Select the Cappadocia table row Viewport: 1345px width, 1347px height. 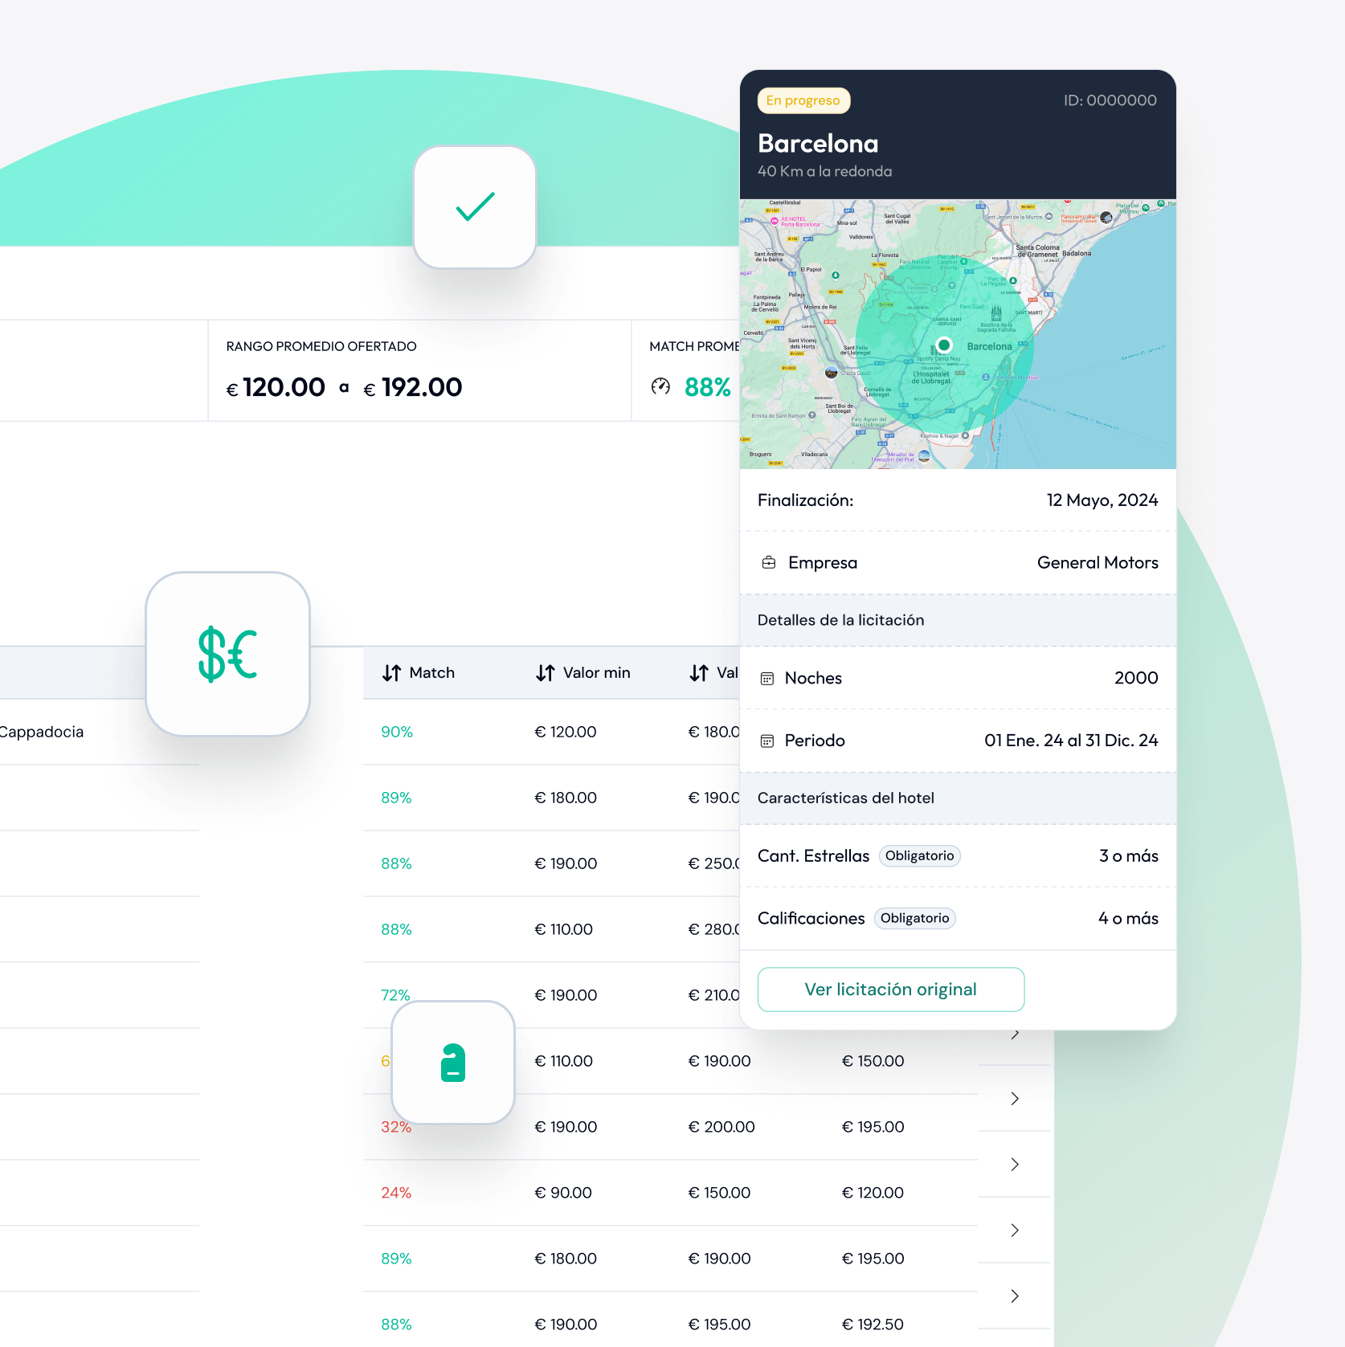(x=42, y=733)
